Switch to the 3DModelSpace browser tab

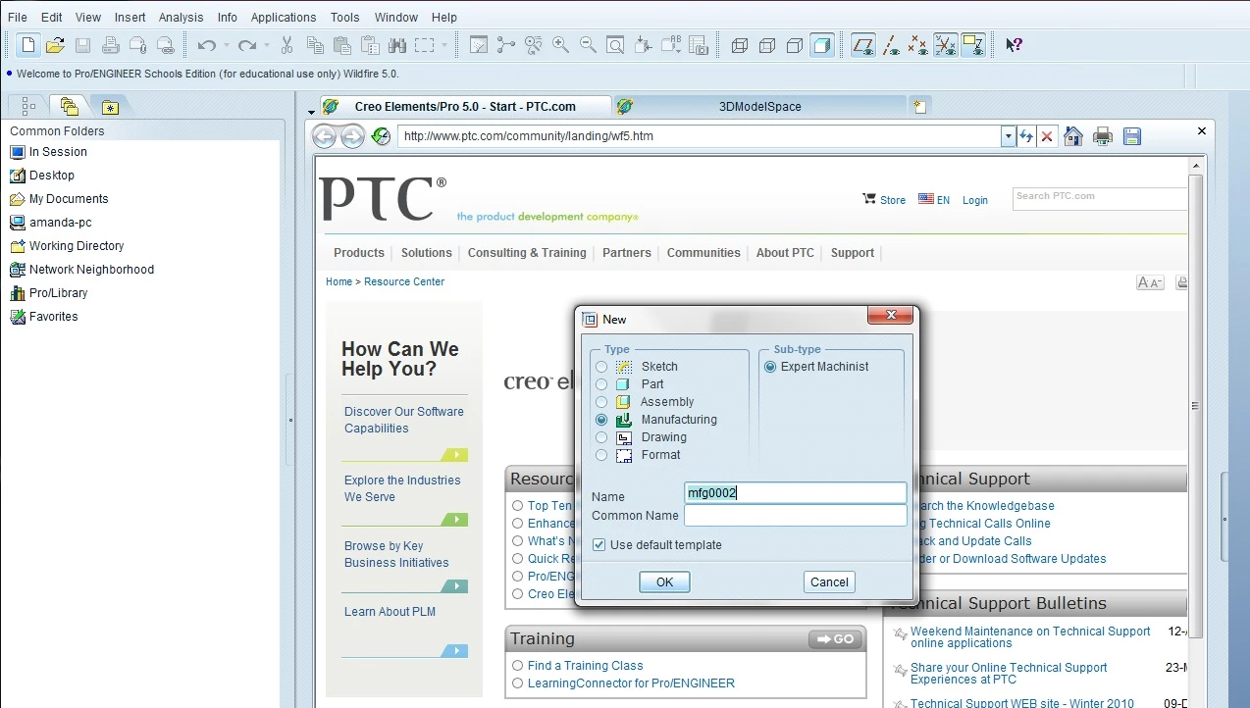(759, 107)
